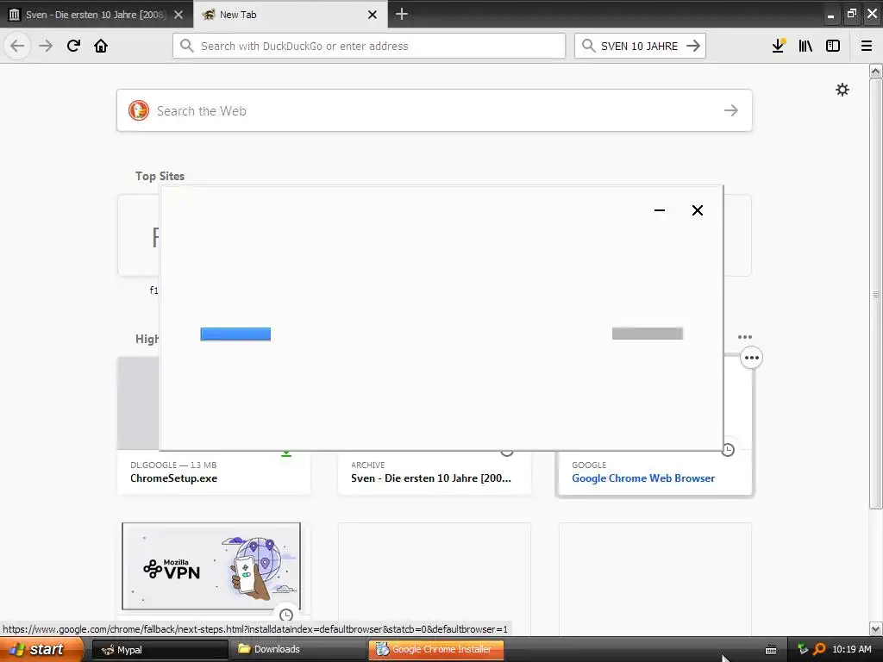Click the DL.GOOGLE — 1.3 MB label

tap(173, 465)
